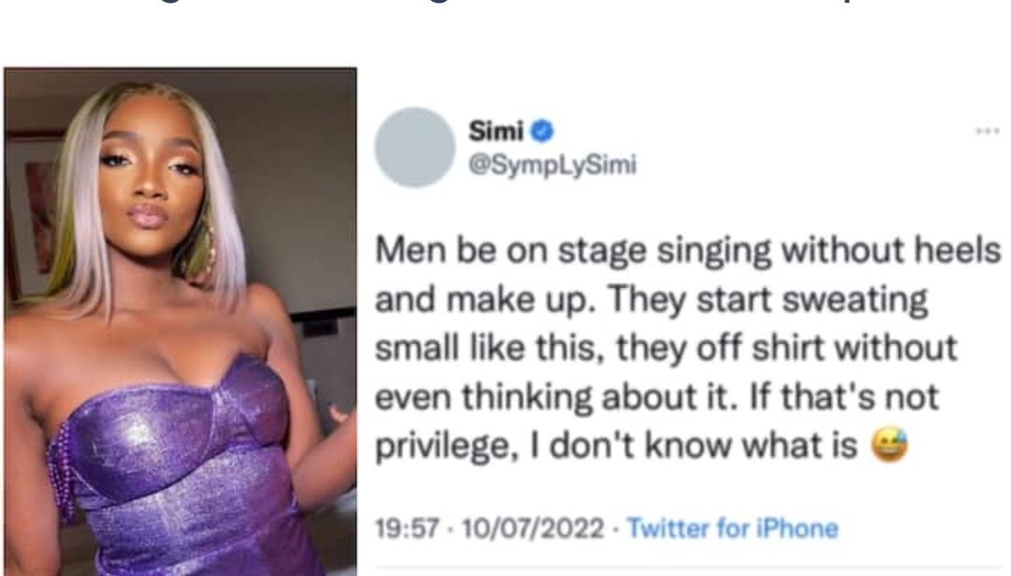Image resolution: width=1011 pixels, height=576 pixels.
Task: Click the blue verified badge next to Simi
Action: [x=543, y=132]
